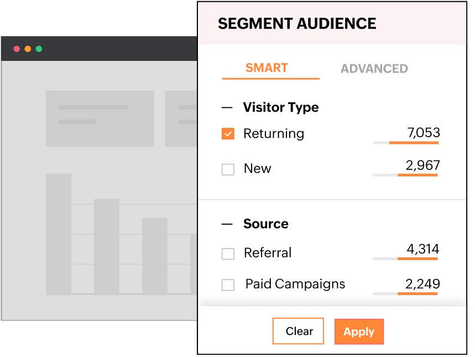Uncheck the Returning visitor checkbox
This screenshot has width=475, height=357.
[x=228, y=134]
